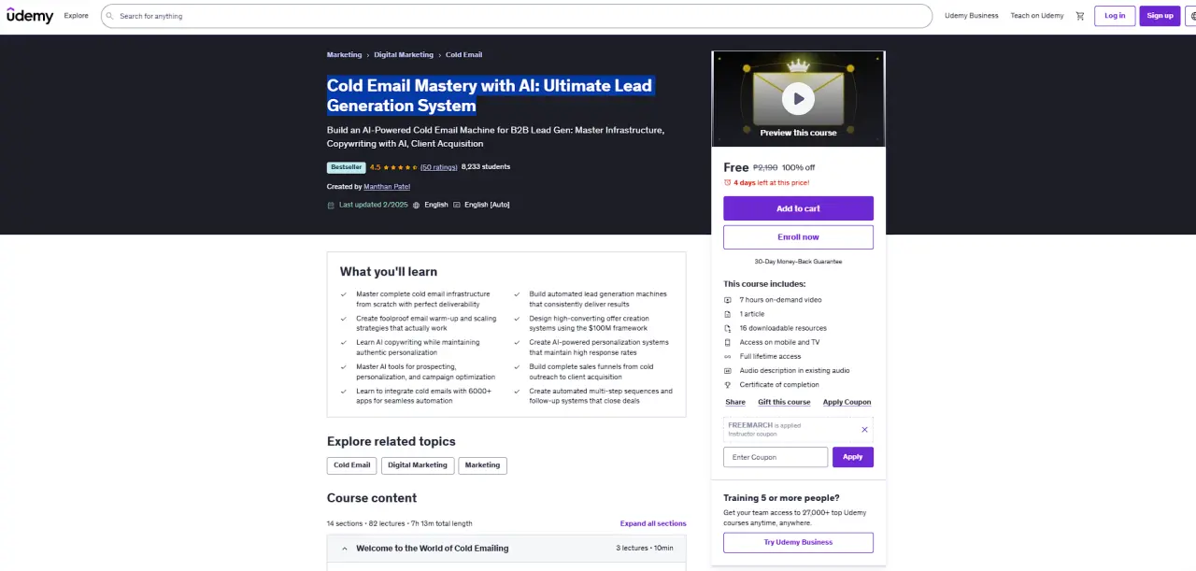This screenshot has width=1196, height=571.
Task: Open the (50 ratings) link
Action: tap(438, 167)
